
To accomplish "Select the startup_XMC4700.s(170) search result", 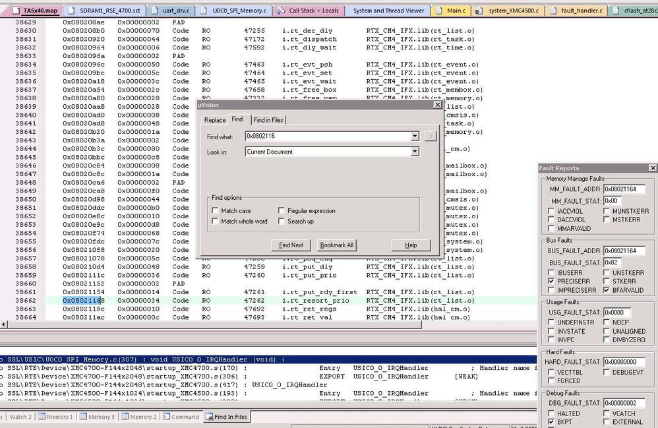I will click(268, 368).
